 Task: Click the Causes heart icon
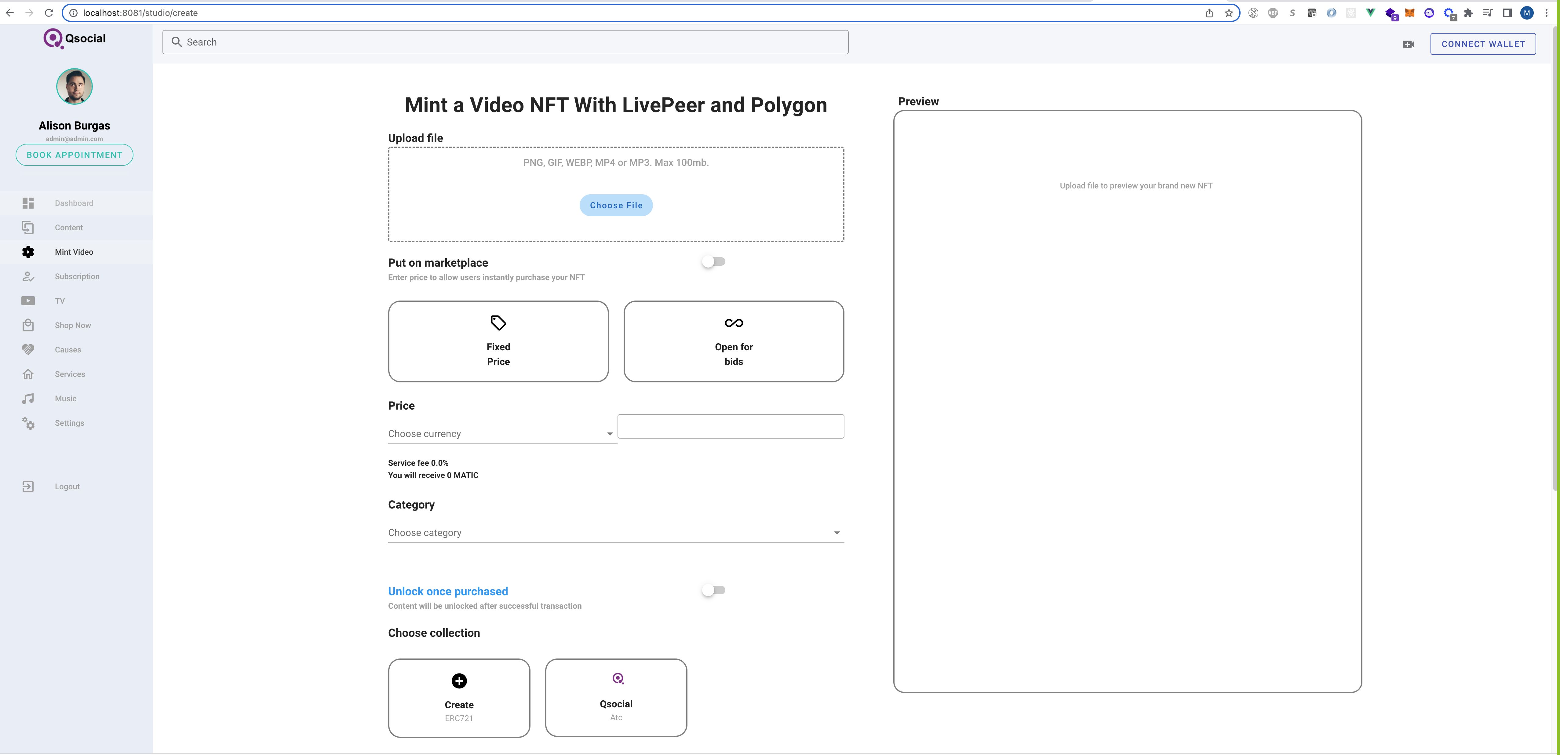pyautogui.click(x=28, y=350)
